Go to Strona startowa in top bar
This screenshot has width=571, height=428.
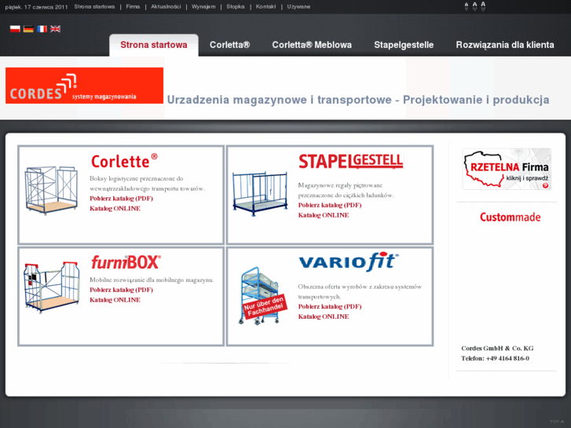(94, 6)
